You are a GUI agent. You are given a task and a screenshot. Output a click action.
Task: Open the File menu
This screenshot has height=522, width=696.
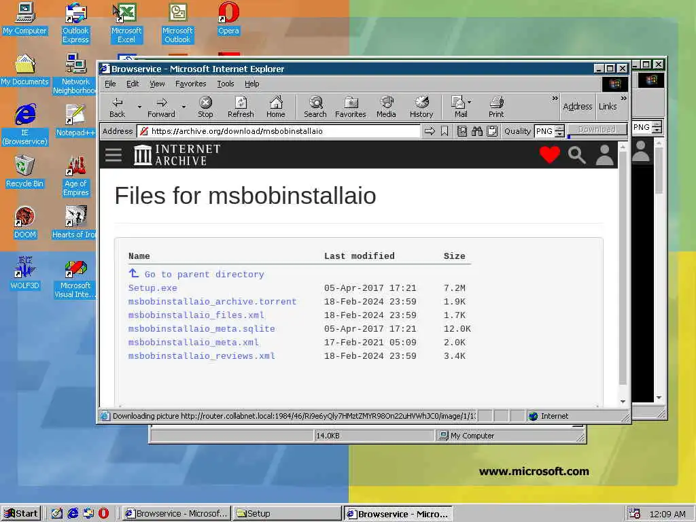pyautogui.click(x=110, y=84)
